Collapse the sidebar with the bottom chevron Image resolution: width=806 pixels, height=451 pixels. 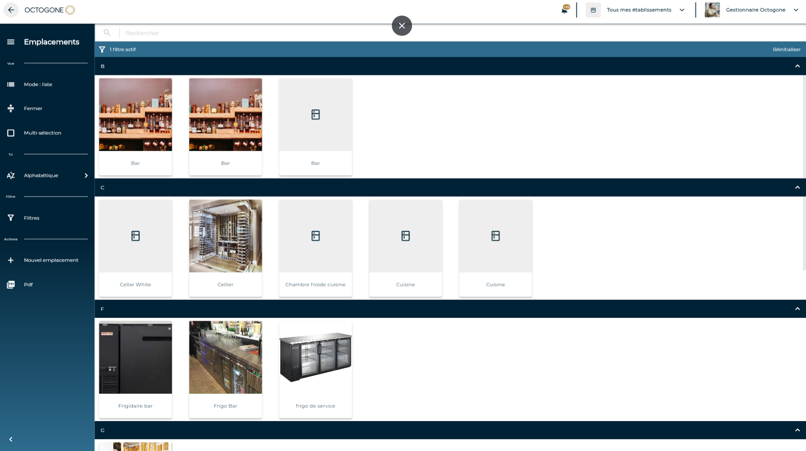coord(11,439)
